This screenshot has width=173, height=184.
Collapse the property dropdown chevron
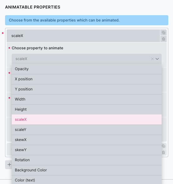157,59
